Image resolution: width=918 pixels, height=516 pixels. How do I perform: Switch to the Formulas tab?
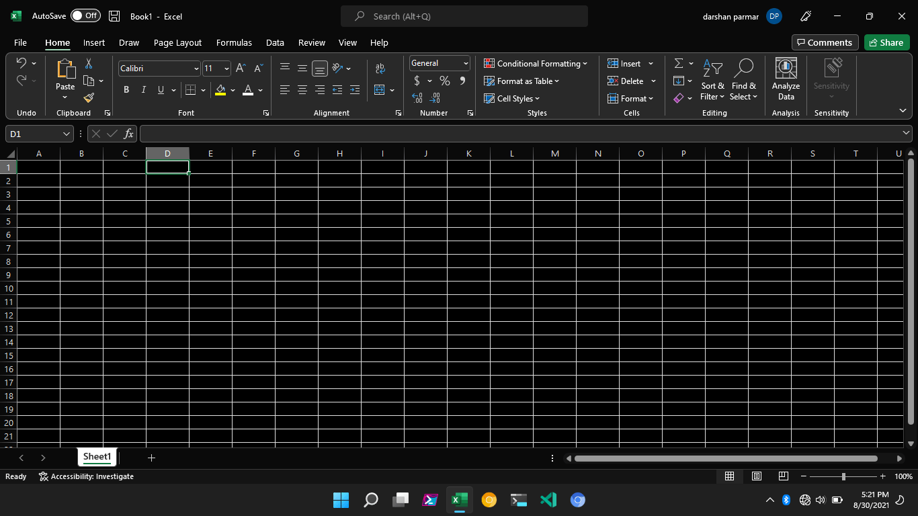234,42
